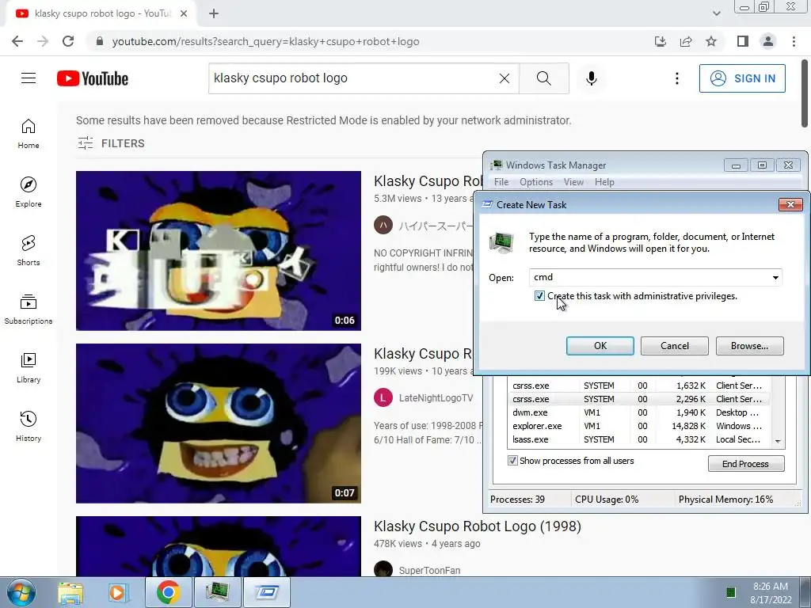
Task: Open YouTube settings three-dot menu
Action: (677, 78)
